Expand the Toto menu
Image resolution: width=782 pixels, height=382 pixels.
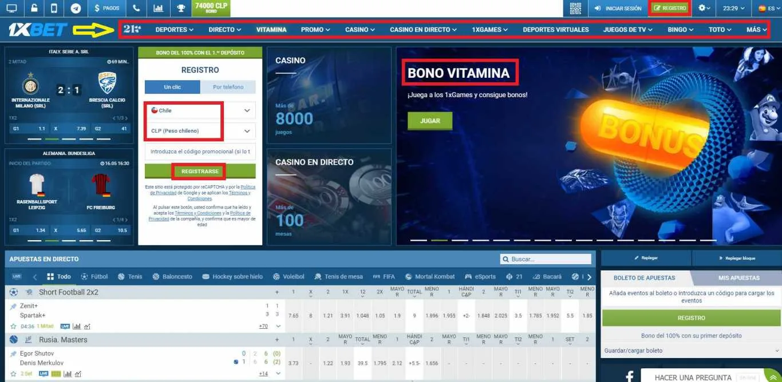[720, 30]
